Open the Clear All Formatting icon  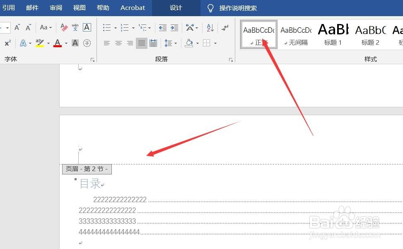pos(64,27)
